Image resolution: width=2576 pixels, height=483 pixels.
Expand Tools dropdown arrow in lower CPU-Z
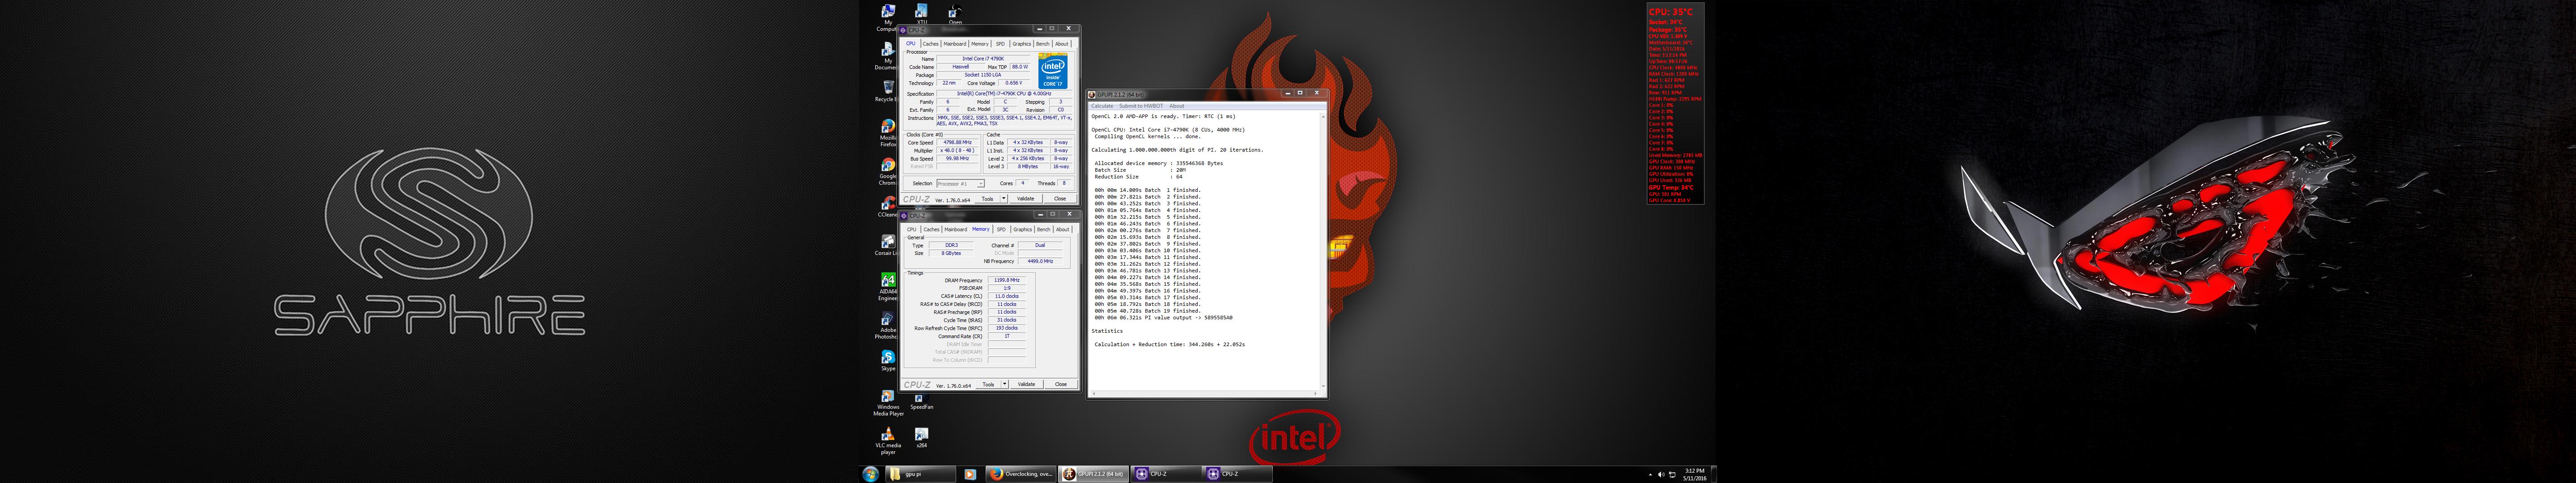[1005, 385]
